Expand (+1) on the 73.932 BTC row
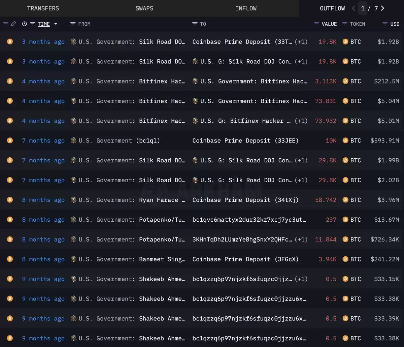Screen dimensions: 404x347 coord(301,121)
